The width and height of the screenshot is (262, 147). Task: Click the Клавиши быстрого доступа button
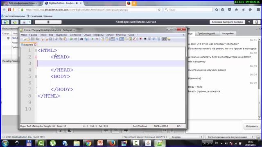[x=227, y=22]
